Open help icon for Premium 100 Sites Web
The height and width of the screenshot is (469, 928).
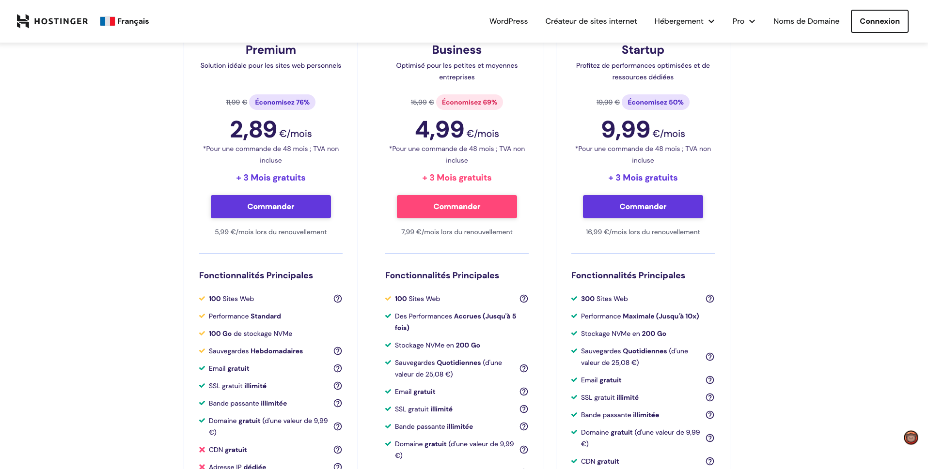(338, 299)
